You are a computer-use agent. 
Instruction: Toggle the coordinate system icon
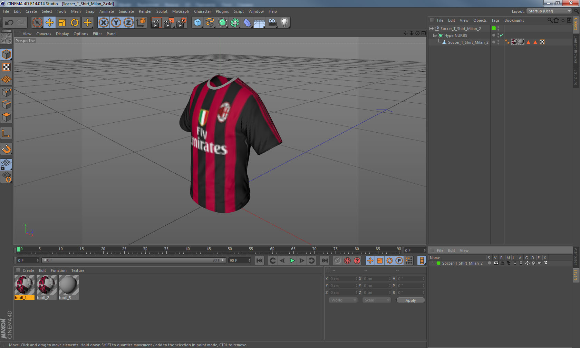141,23
